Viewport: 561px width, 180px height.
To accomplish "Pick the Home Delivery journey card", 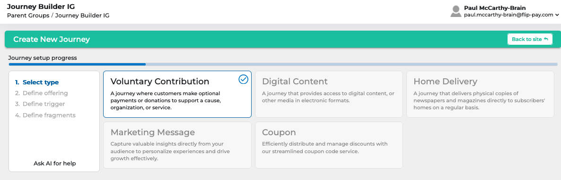I will 480,94.
